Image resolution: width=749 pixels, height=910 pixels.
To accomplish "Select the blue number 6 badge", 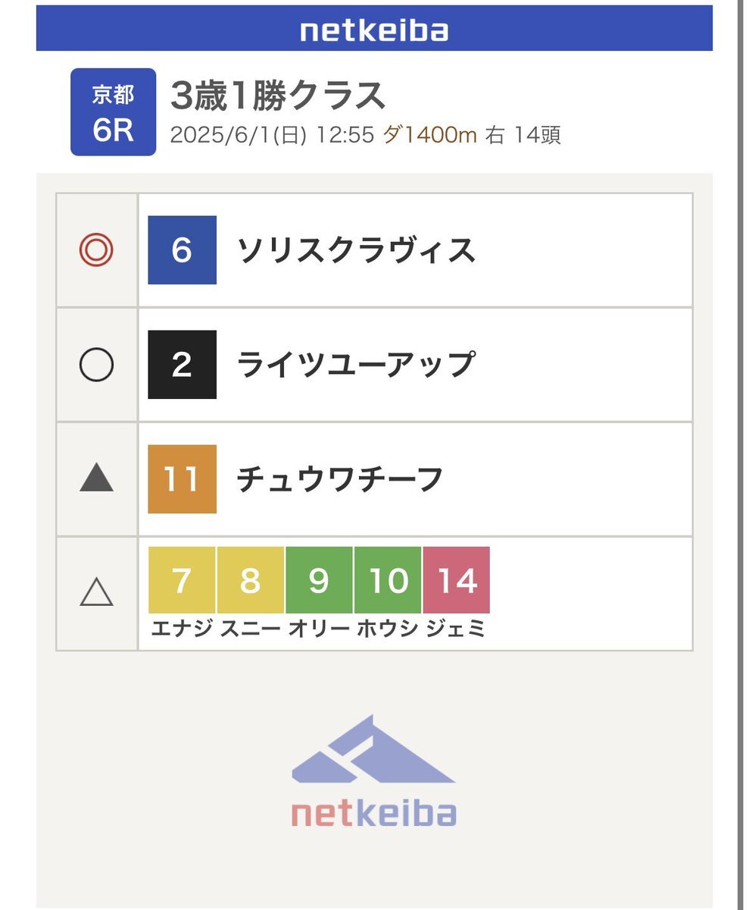I will (182, 250).
